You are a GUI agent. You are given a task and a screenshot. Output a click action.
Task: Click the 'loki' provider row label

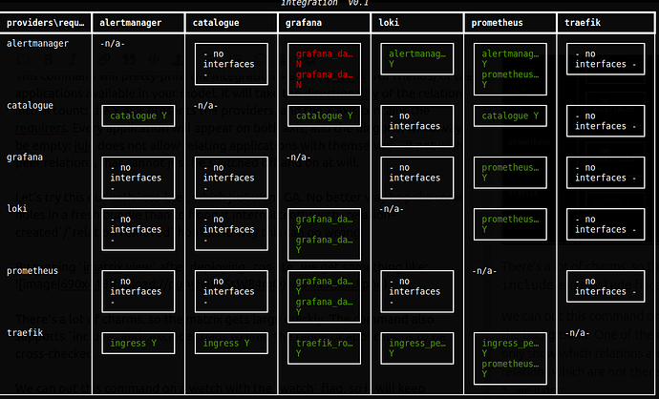[17, 209]
